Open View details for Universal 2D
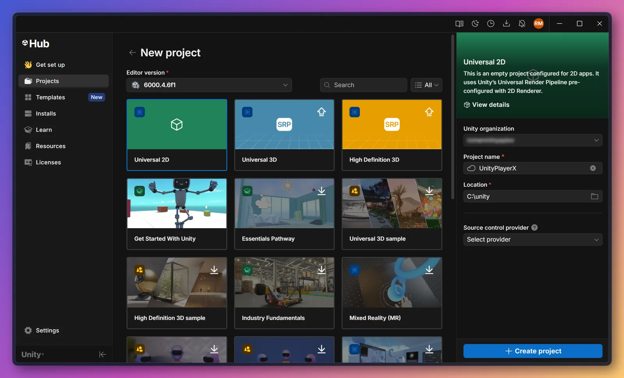This screenshot has height=378, width=624. point(486,105)
